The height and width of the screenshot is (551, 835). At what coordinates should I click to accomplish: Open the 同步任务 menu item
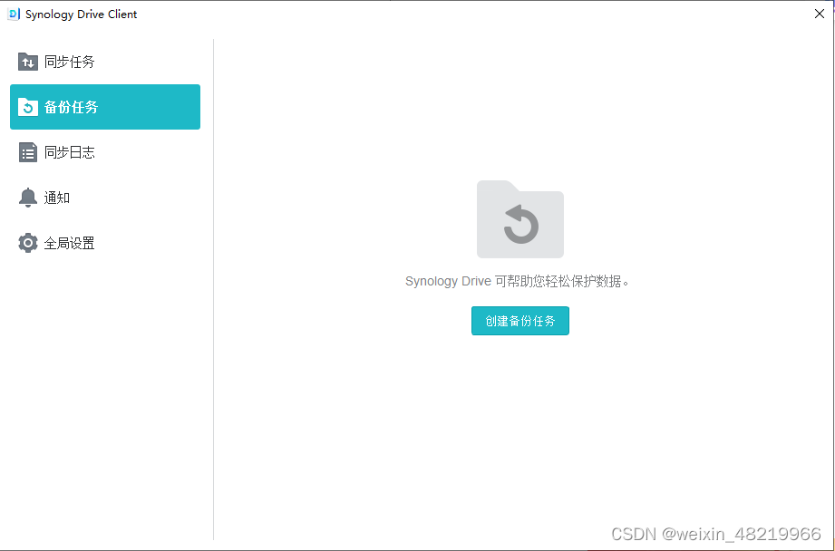[105, 62]
